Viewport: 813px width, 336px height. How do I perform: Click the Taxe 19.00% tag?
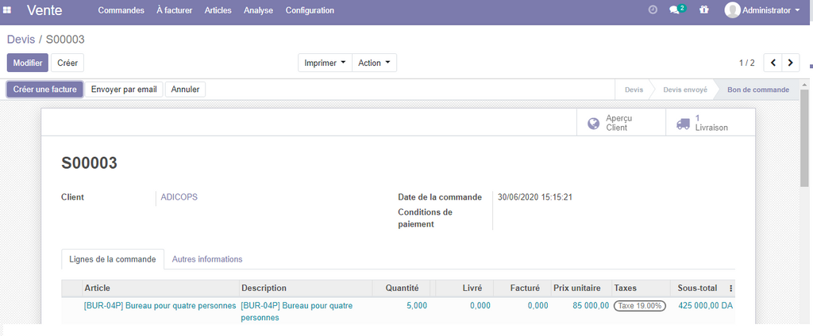pos(639,306)
